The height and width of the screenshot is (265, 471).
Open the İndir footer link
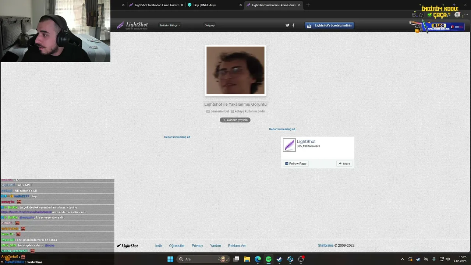pyautogui.click(x=159, y=246)
